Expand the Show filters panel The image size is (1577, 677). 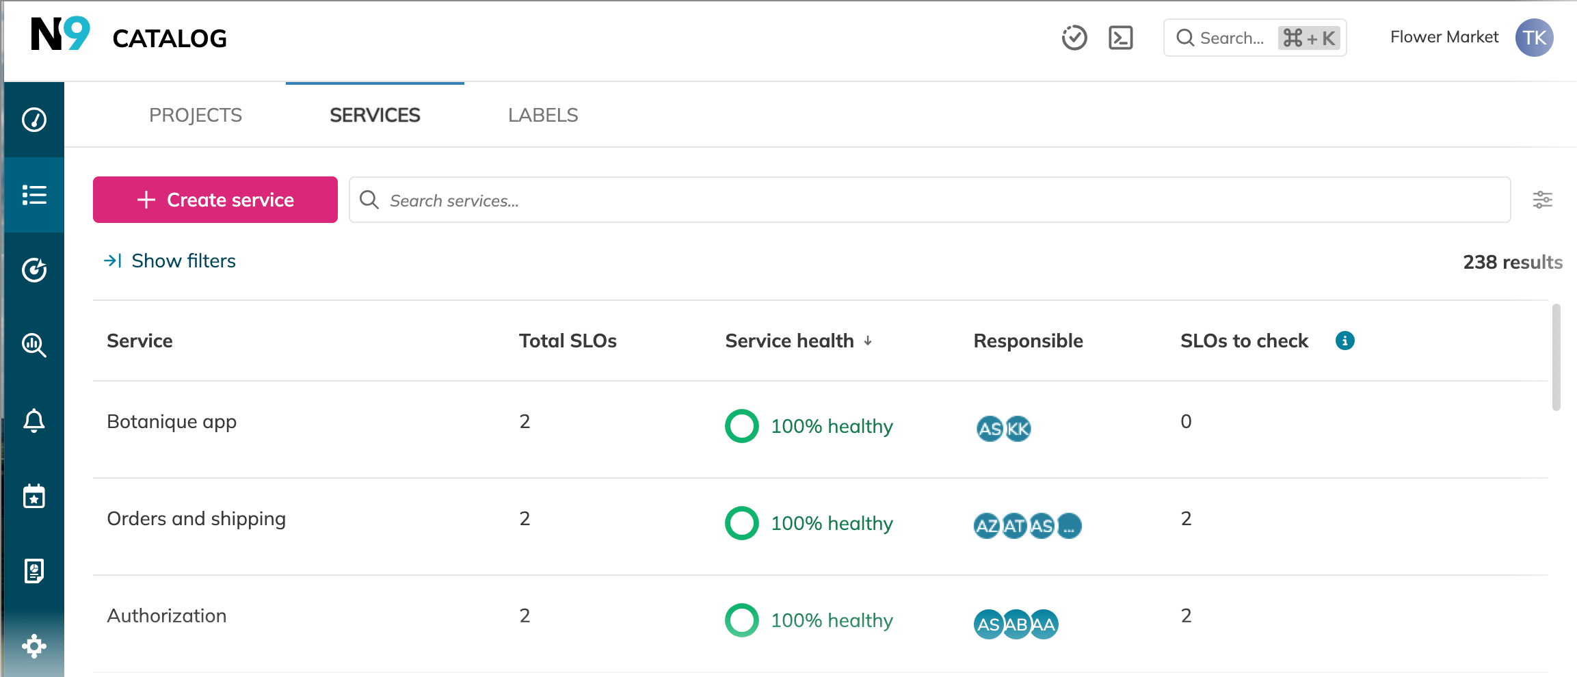pos(170,261)
